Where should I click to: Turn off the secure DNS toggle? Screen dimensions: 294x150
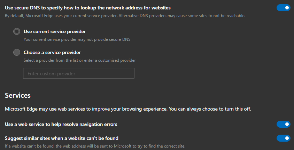click(283, 8)
